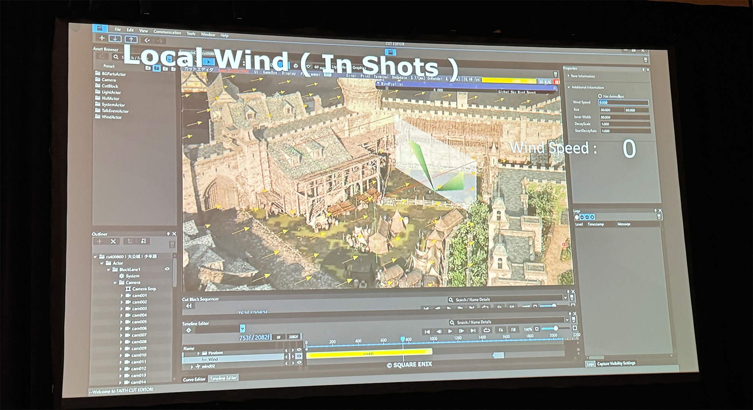Viewport: 753px width, 410px height.
Task: Click the play button in Timeline Editor
Action: [x=450, y=331]
